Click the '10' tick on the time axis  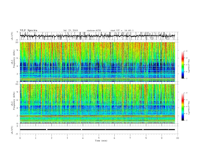(178, 138)
